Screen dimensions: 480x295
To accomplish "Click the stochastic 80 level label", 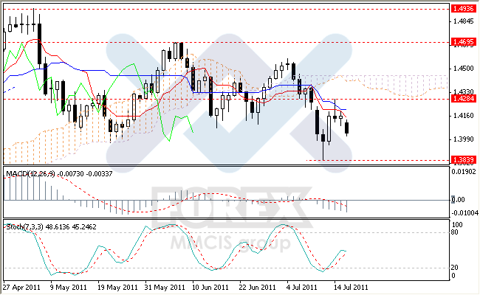I will click(x=455, y=232).
